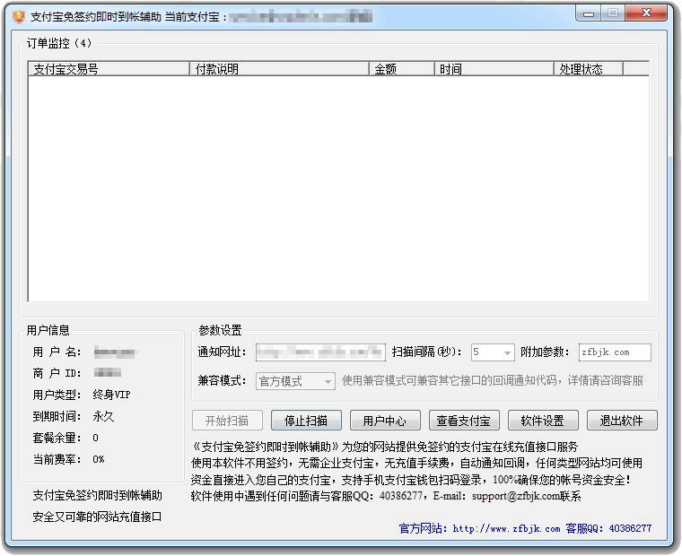Screen dimensions: 682x556
Task: Click the 套餐余量 value 0
Action: click(x=96, y=439)
